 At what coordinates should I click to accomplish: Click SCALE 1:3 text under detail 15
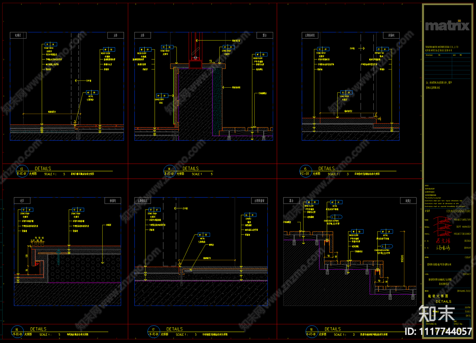(338, 174)
